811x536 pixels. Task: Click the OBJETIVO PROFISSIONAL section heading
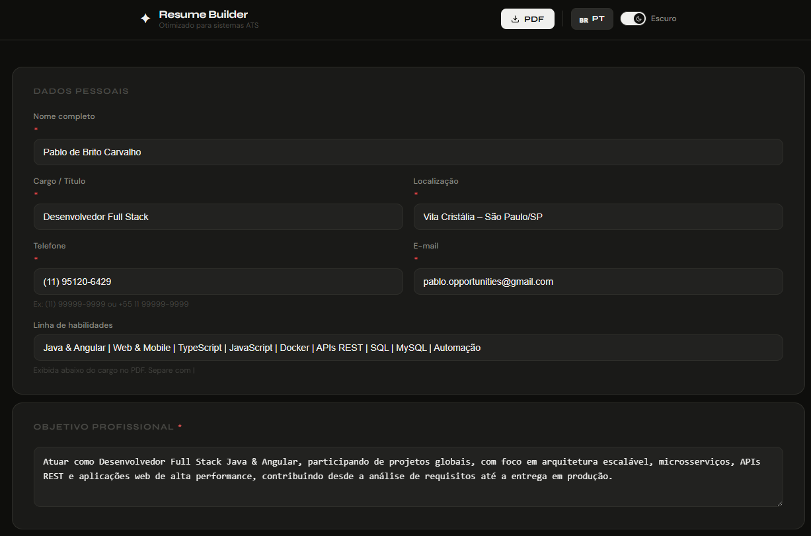click(x=104, y=427)
